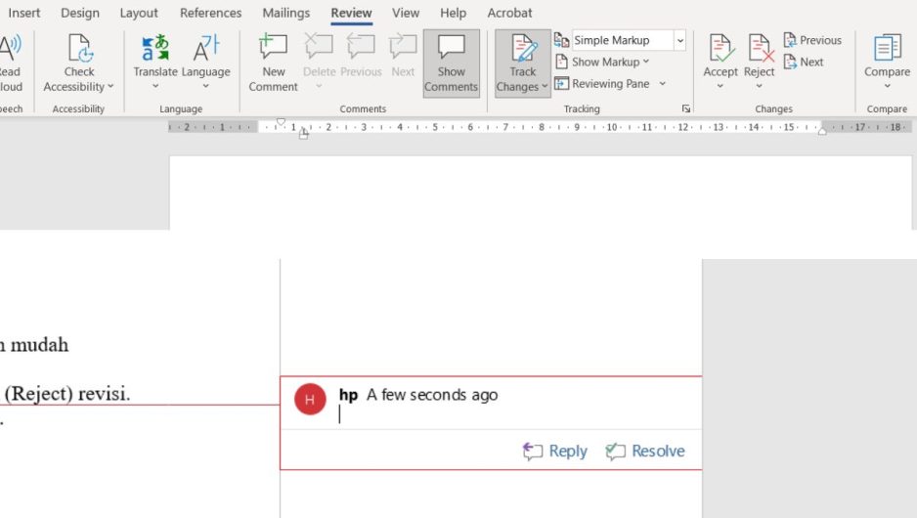Go to Previous change
Image resolution: width=917 pixels, height=518 pixels.
point(812,40)
